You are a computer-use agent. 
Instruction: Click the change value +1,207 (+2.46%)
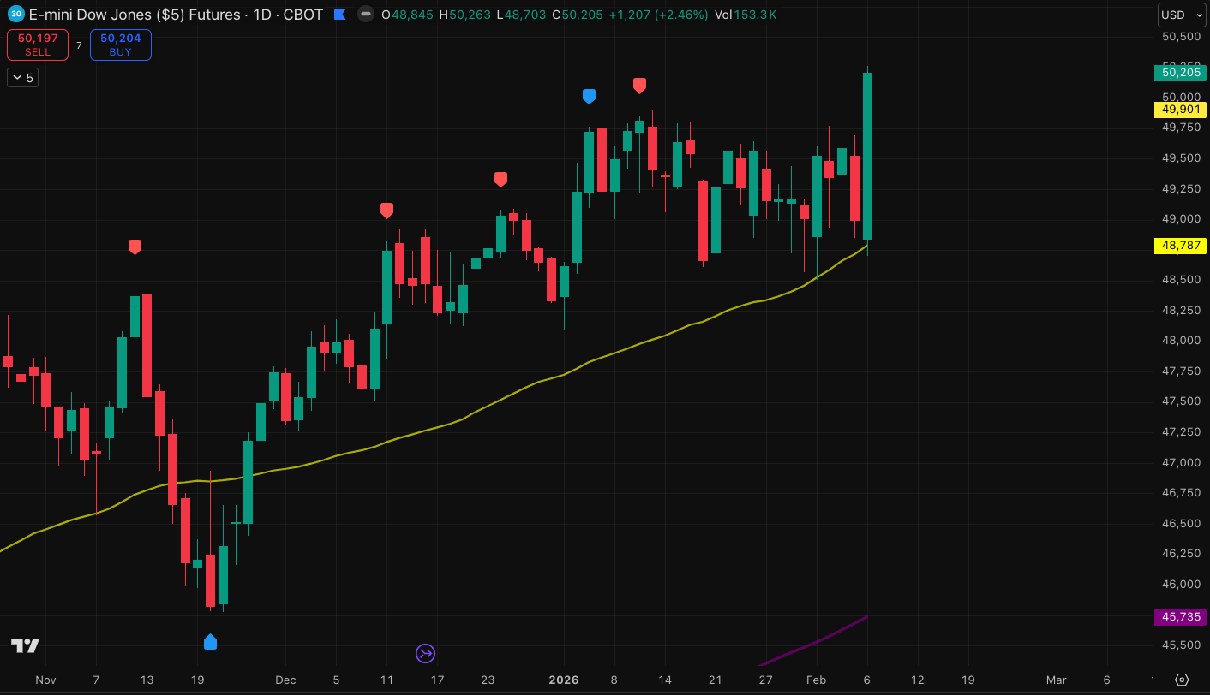click(x=658, y=15)
